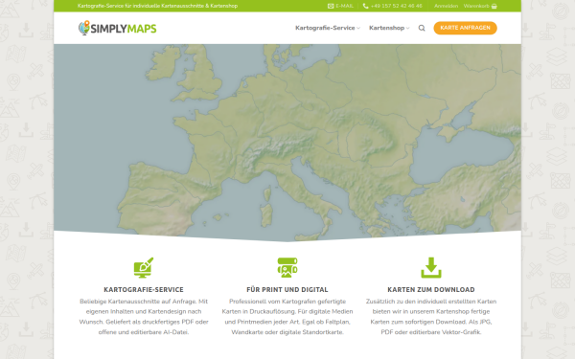Click the KARTEN ZUM DOWNLOAD heading

[431, 289]
